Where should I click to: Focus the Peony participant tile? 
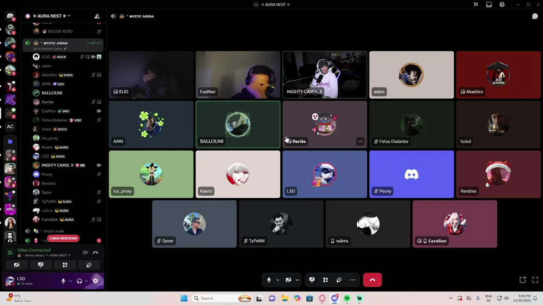click(x=411, y=174)
